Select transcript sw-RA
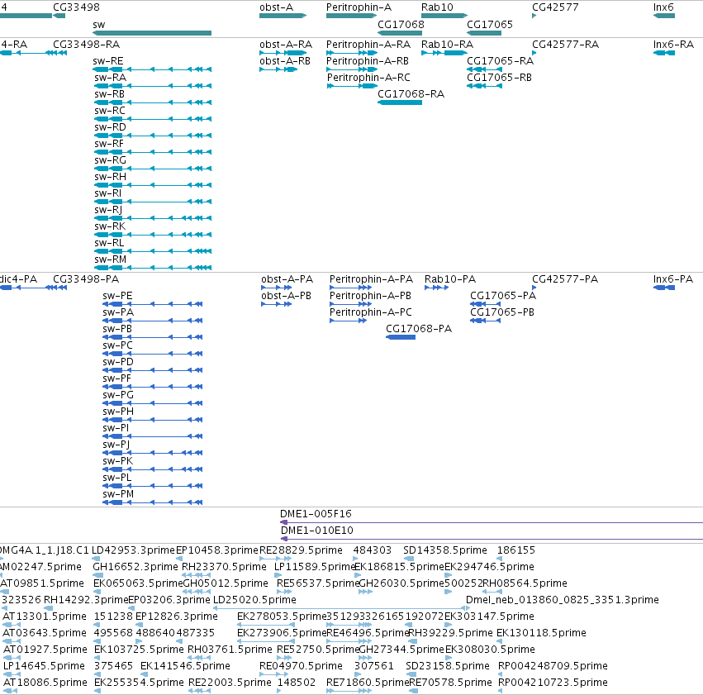Viewport: 703px width, 695px height. point(153,86)
